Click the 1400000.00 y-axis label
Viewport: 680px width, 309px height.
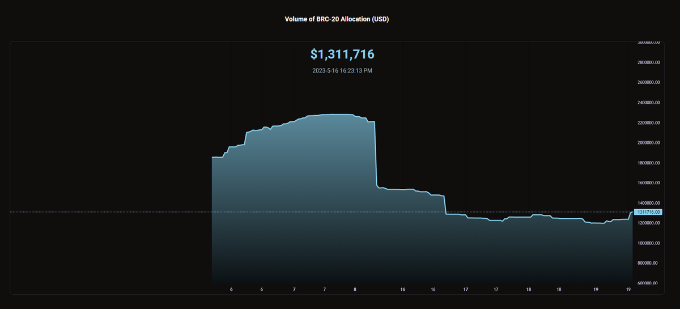tap(648, 203)
